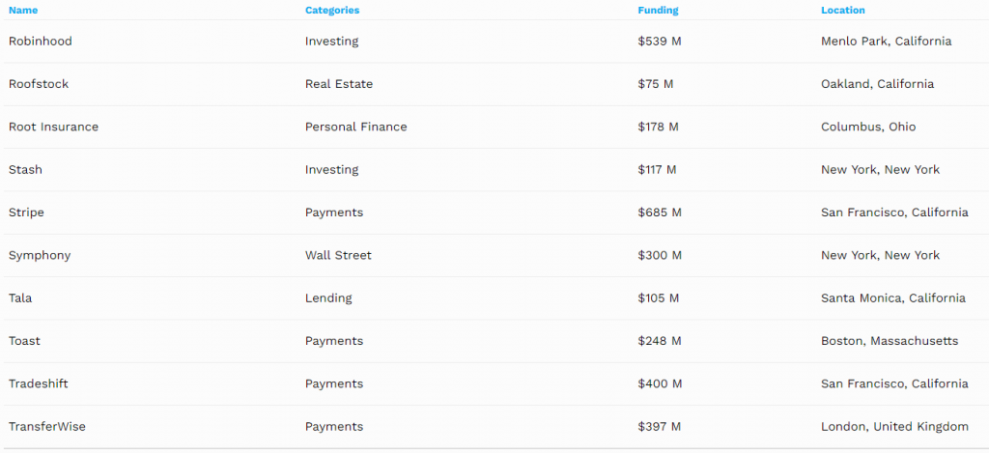
Task: Click the Tala company name
Action: pos(20,298)
